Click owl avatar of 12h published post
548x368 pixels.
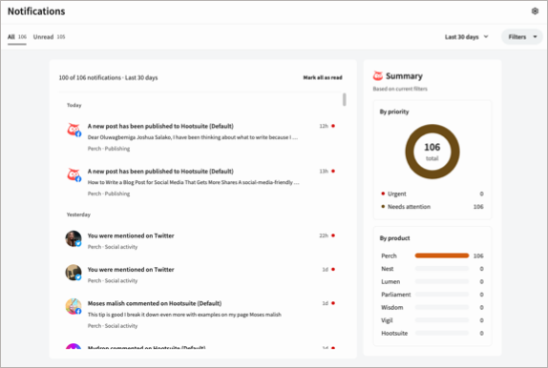tap(74, 130)
